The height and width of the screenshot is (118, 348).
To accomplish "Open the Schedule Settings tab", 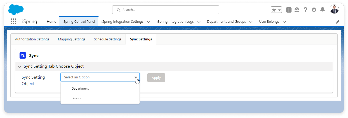I will (107, 39).
